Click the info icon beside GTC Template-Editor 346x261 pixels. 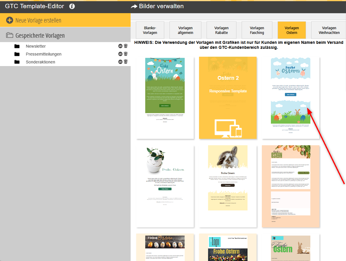click(72, 6)
